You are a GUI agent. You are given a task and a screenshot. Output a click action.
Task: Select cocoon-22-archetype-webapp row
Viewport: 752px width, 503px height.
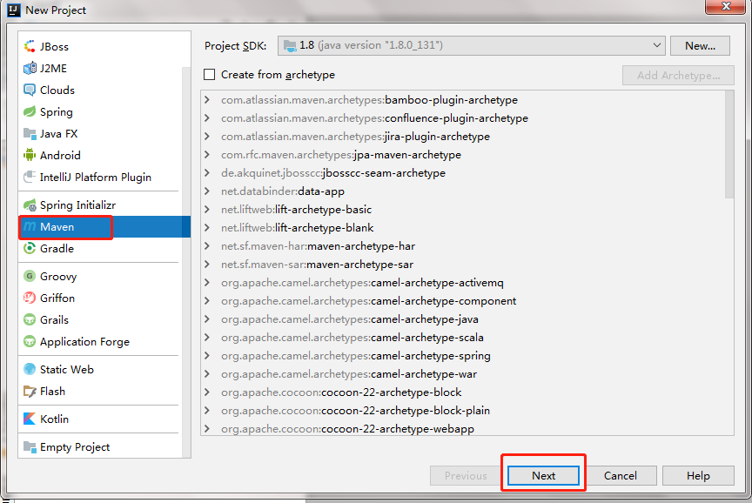463,427
